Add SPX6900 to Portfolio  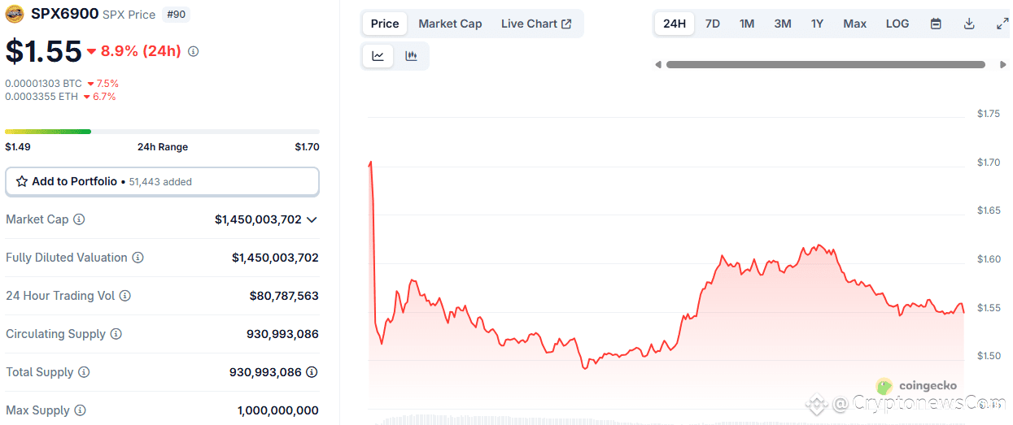tap(162, 181)
